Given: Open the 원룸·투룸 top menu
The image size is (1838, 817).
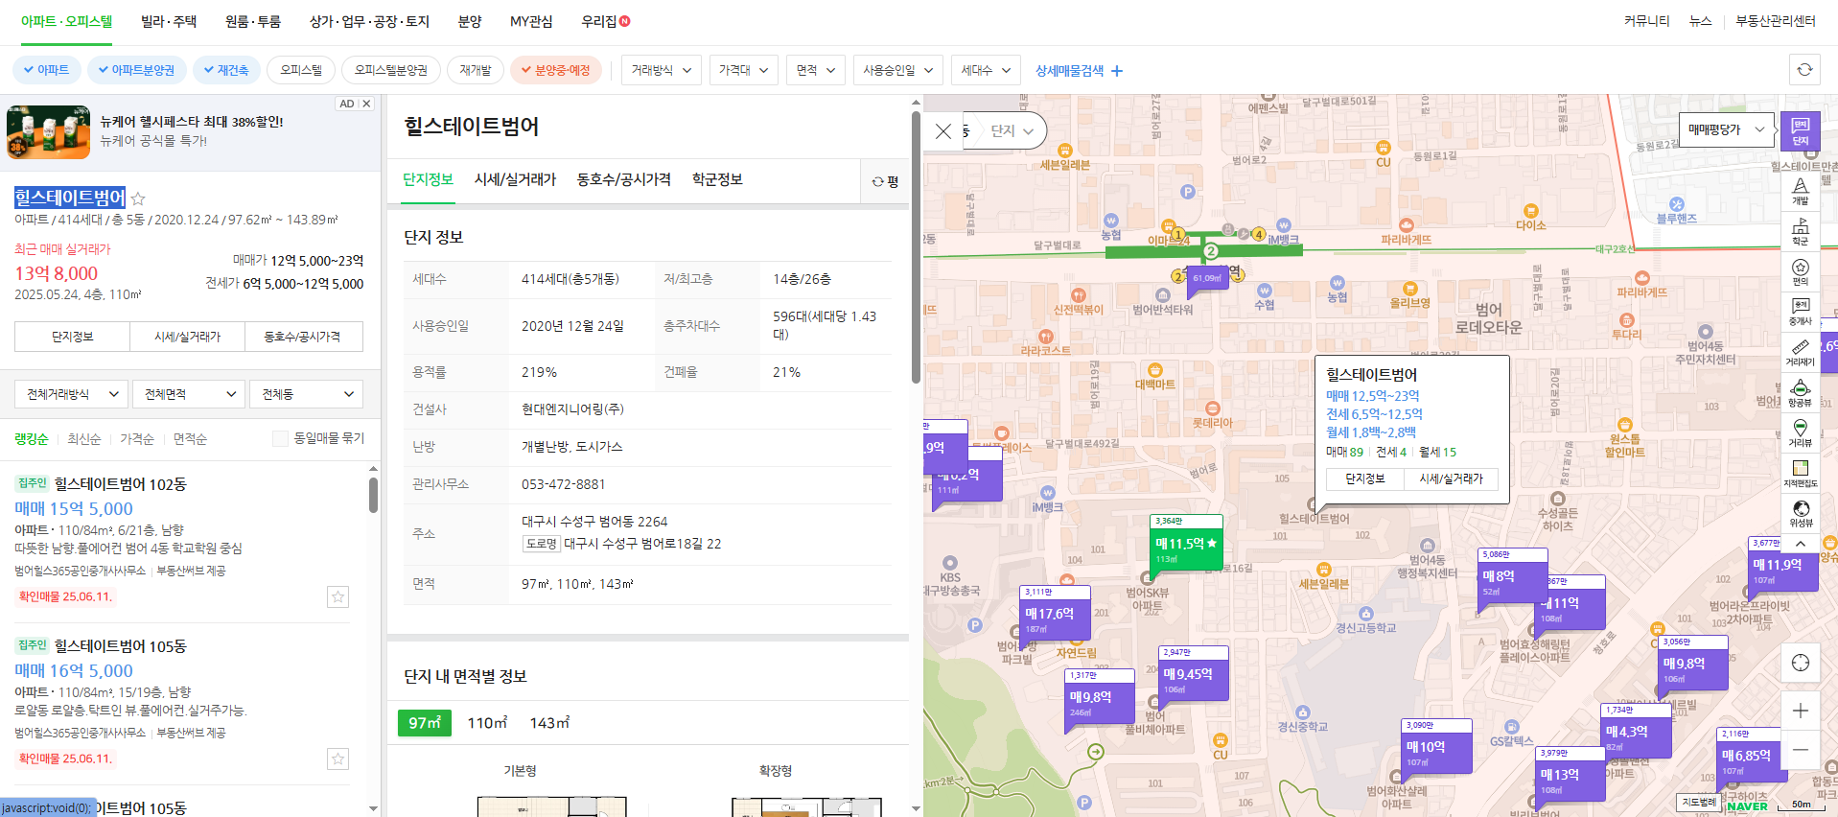Looking at the screenshot, I should [253, 21].
